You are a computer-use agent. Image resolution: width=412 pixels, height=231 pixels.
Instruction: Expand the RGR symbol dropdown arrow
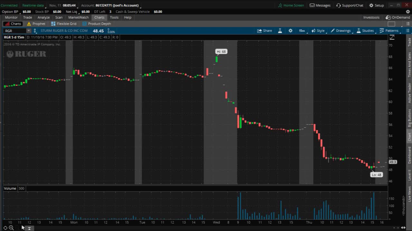(29, 31)
